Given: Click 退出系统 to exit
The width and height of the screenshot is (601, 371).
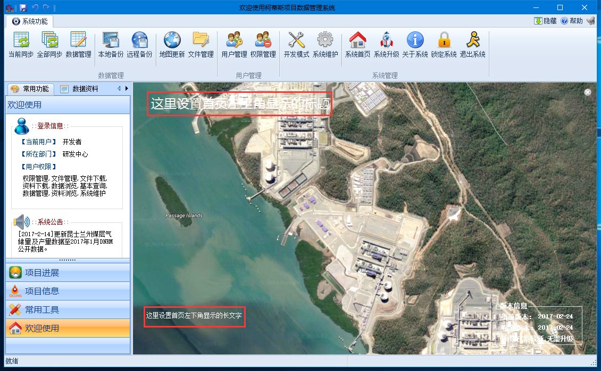Looking at the screenshot, I should [x=473, y=41].
